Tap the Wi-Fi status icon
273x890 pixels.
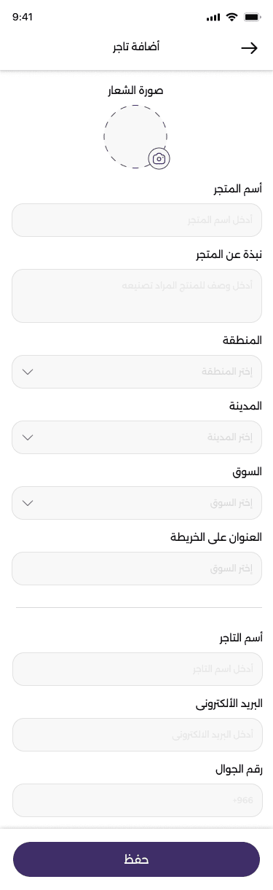point(232,16)
